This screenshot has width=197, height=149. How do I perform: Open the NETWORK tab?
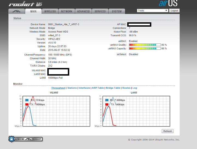[67, 11]
